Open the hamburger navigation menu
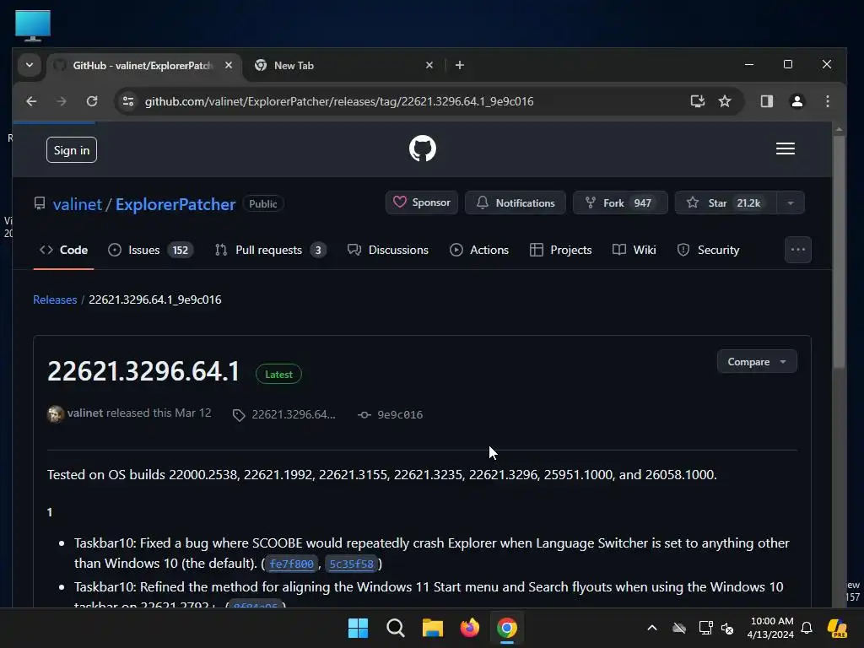The height and width of the screenshot is (648, 864). tap(786, 148)
